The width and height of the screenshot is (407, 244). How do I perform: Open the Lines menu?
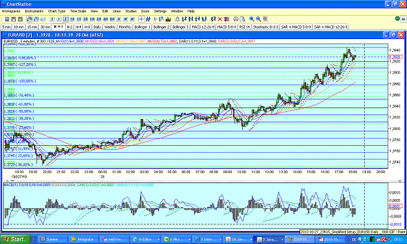117,11
